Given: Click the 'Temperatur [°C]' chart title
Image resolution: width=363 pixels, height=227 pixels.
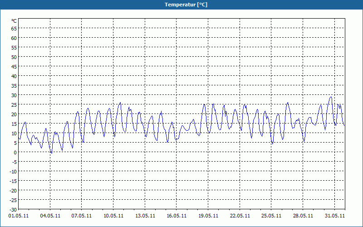Looking at the screenshot, I should 186,5.
